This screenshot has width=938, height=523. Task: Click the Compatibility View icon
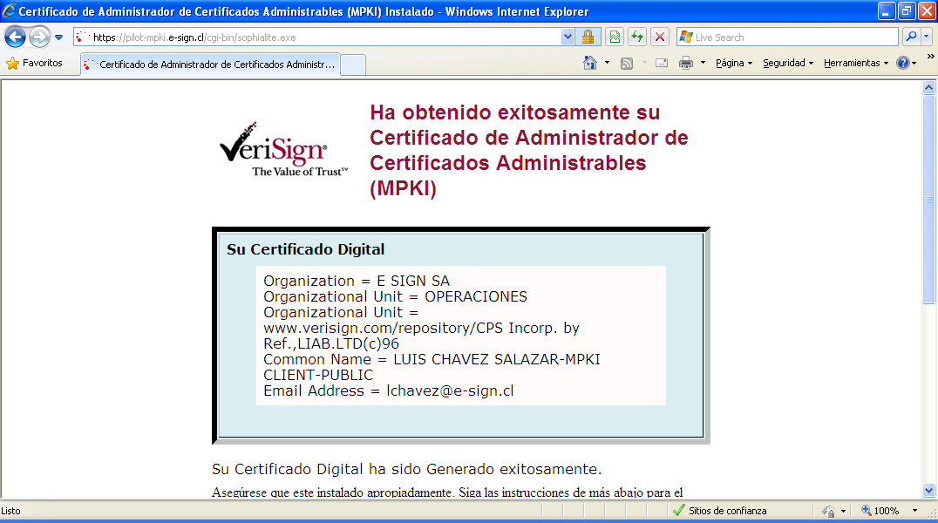click(615, 37)
